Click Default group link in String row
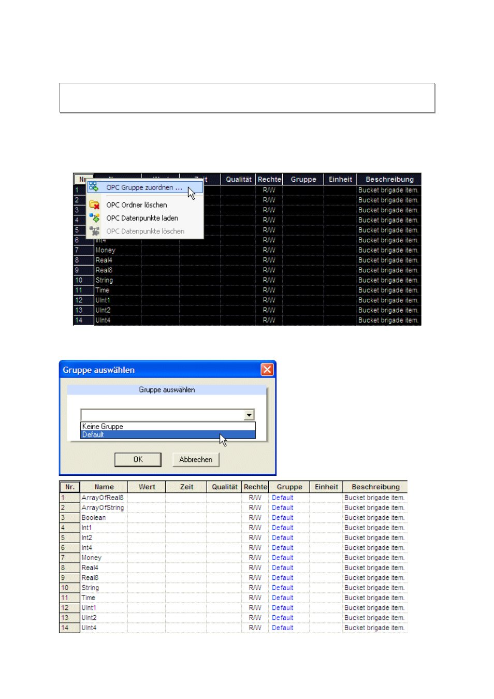The image size is (494, 699). [x=283, y=588]
